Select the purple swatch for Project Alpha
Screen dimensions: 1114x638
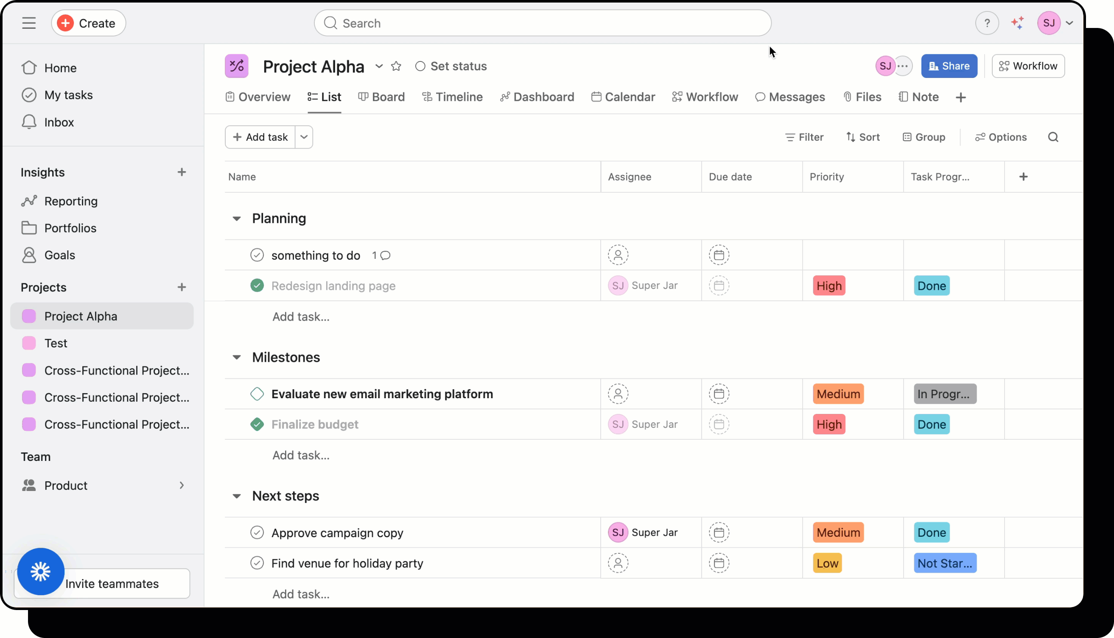(28, 316)
